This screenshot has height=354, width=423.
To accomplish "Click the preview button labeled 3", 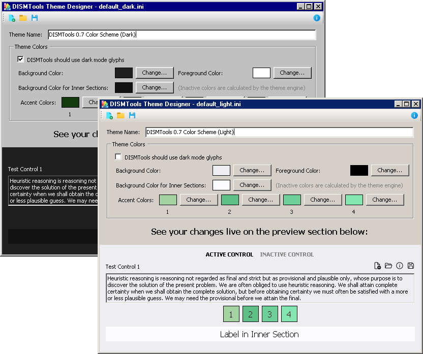I will [x=270, y=314].
